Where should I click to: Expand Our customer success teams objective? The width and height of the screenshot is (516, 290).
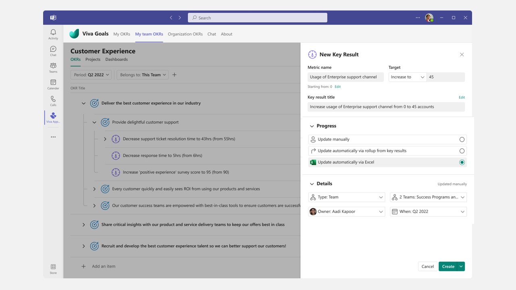click(94, 205)
